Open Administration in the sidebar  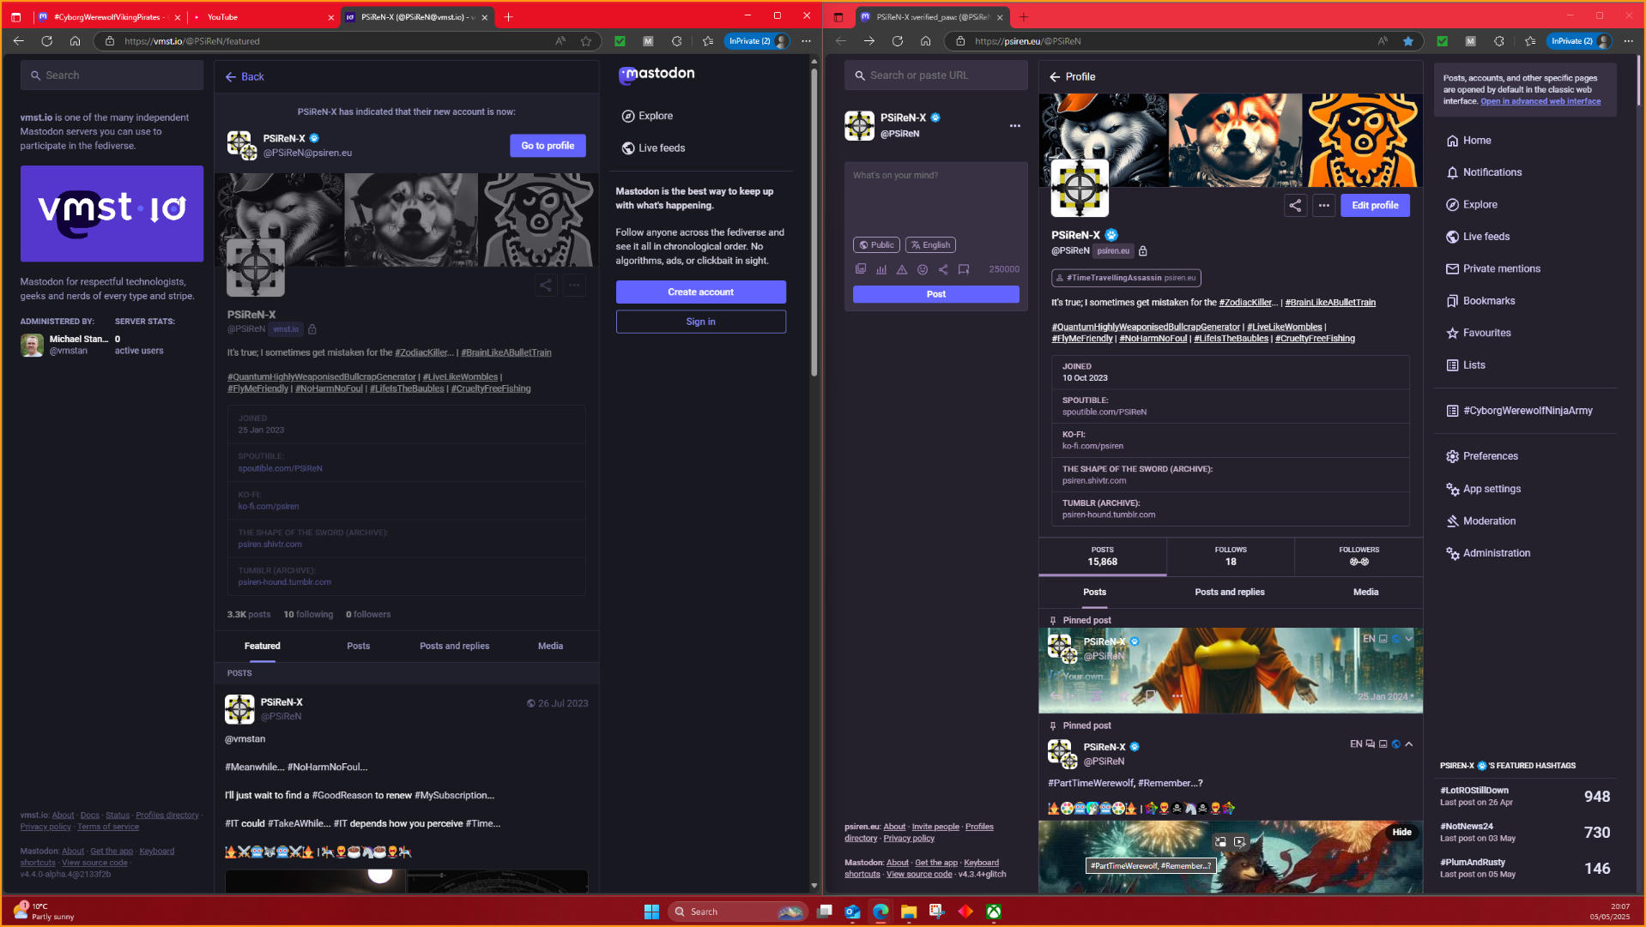[x=1488, y=553]
